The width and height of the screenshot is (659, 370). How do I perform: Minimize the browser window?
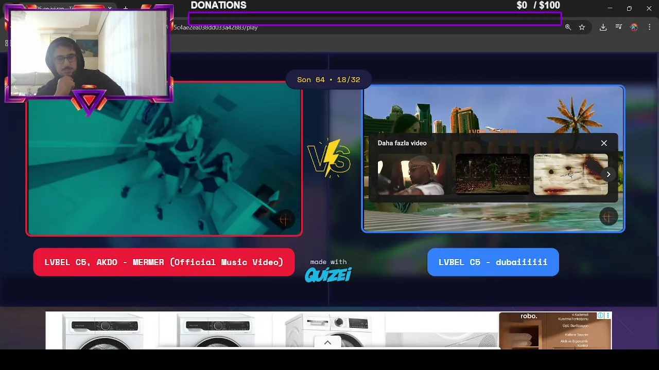[610, 8]
